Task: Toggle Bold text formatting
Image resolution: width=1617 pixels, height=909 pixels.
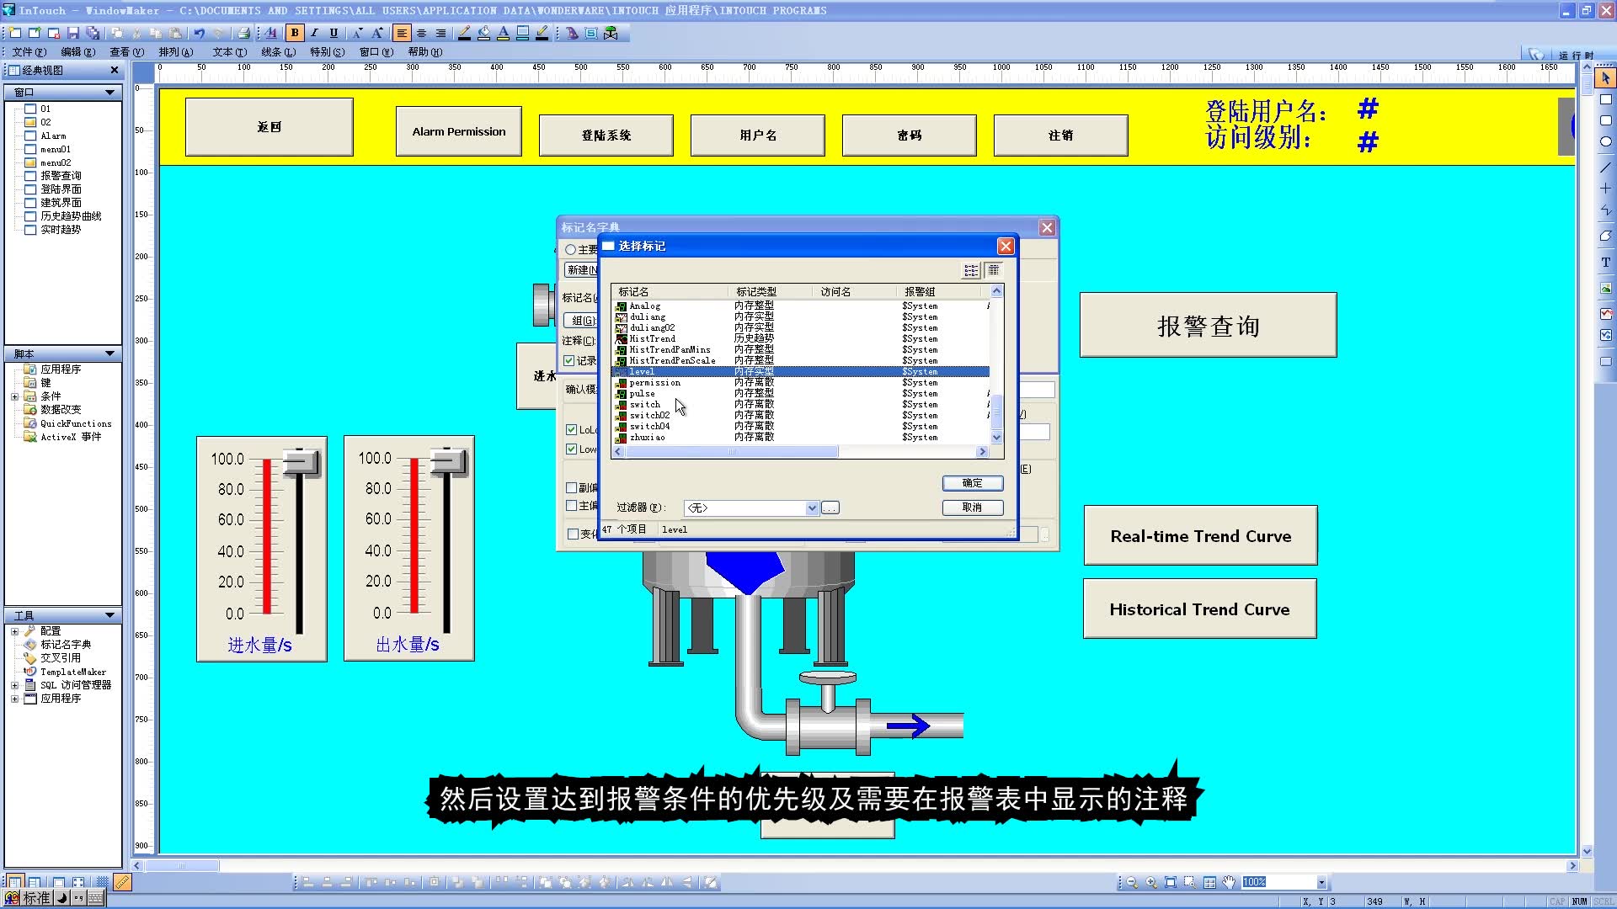Action: [295, 33]
